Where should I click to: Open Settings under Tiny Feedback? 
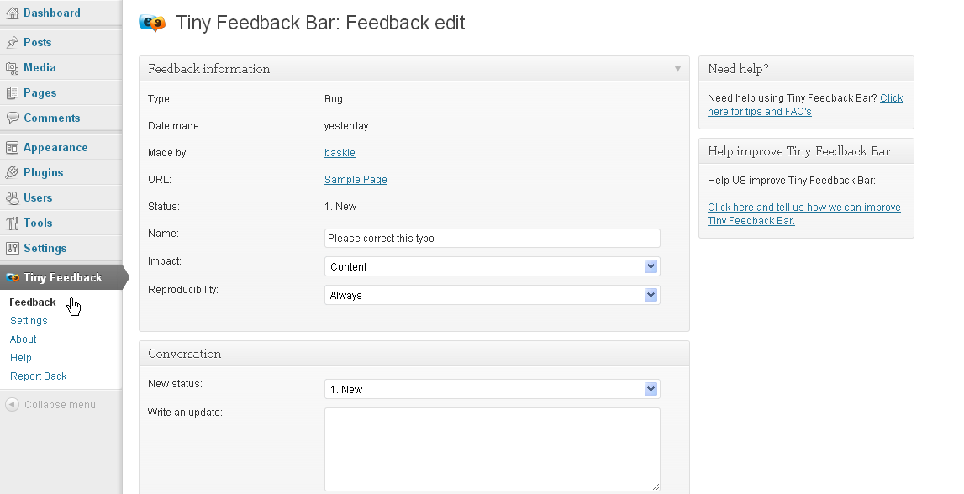[29, 321]
